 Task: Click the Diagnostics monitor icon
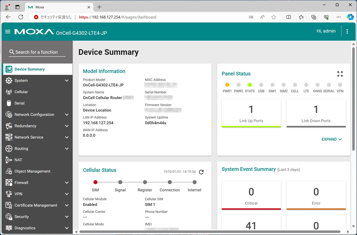tap(9, 228)
